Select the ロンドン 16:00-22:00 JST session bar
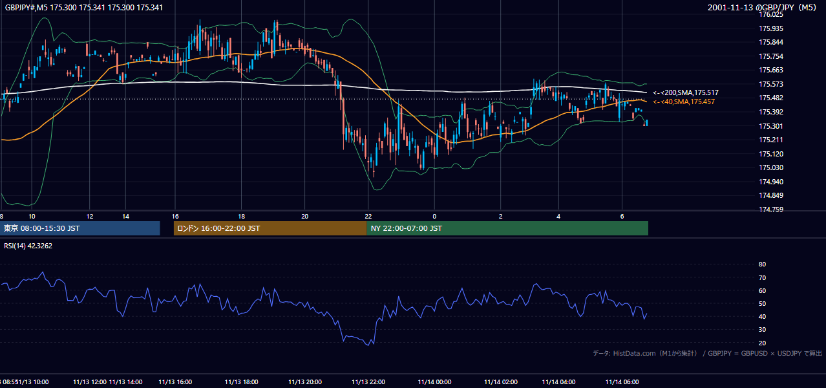826x388 pixels. tap(270, 228)
